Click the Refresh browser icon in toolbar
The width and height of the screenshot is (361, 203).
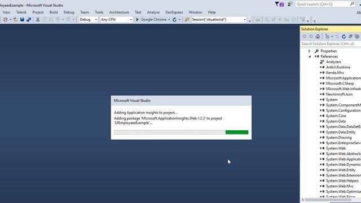(x=174, y=20)
